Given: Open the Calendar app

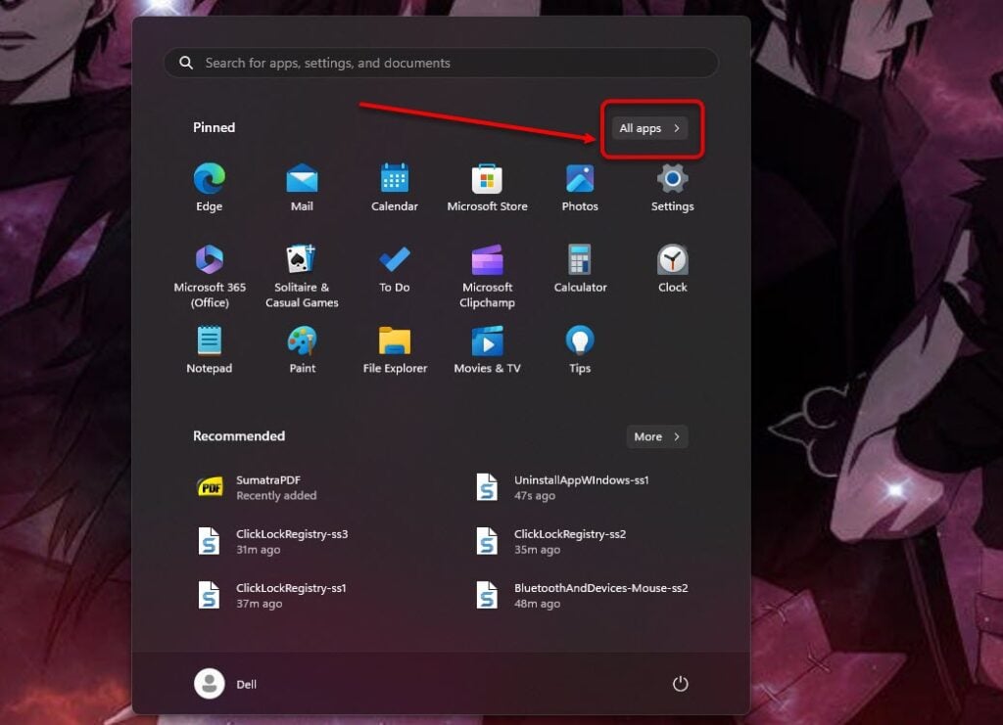Looking at the screenshot, I should point(394,187).
